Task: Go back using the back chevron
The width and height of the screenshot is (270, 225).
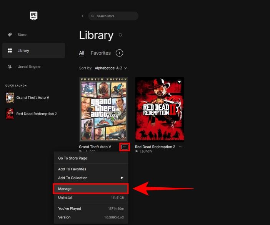Action: tap(82, 16)
